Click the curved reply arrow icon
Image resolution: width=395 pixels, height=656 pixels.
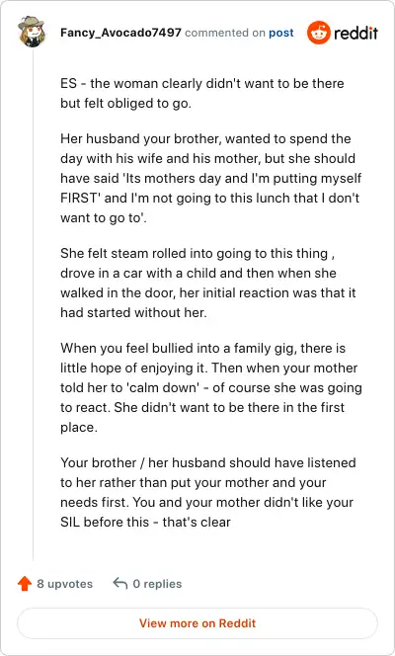[x=120, y=583]
